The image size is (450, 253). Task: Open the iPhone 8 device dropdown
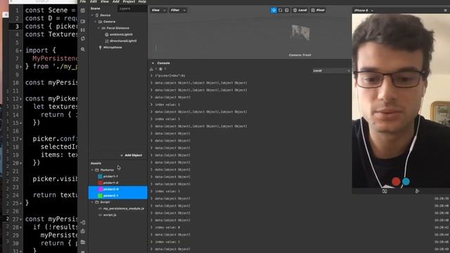(364, 11)
